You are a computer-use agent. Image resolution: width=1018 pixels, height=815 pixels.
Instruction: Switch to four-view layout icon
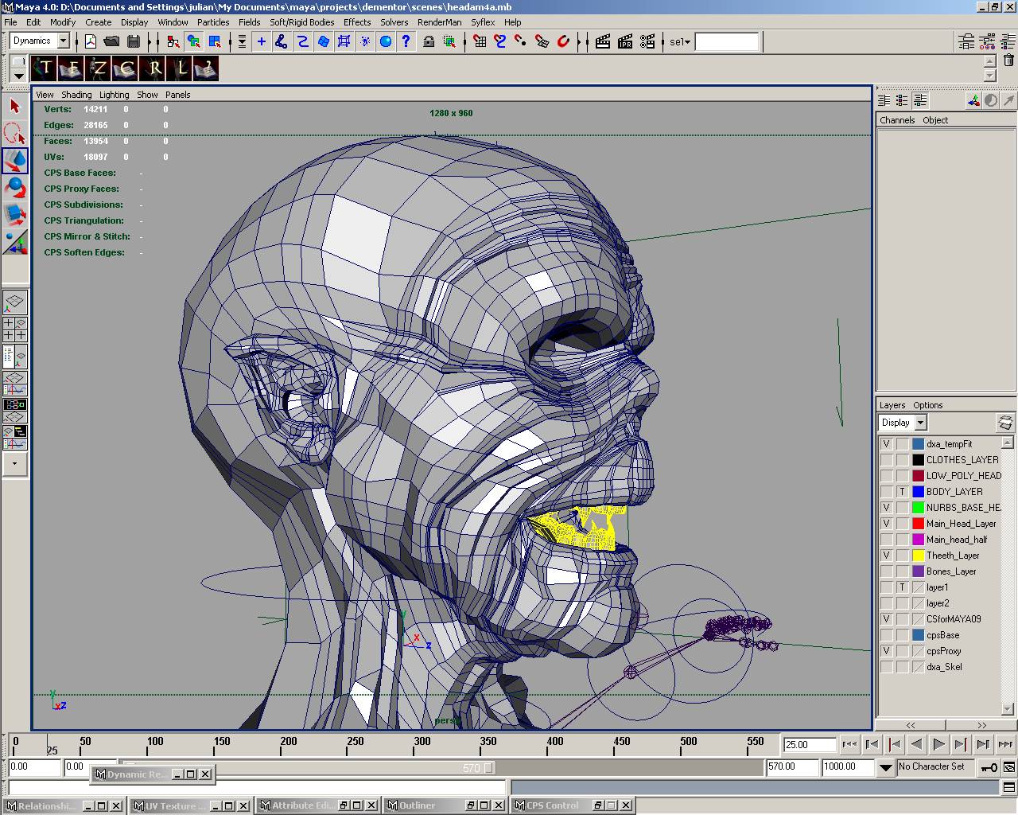click(x=15, y=329)
